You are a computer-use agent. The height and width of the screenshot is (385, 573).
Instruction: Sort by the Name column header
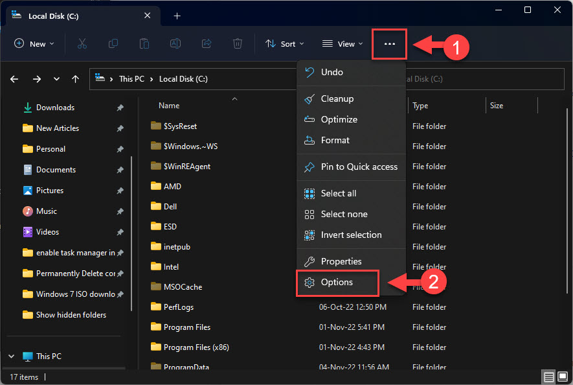(169, 106)
